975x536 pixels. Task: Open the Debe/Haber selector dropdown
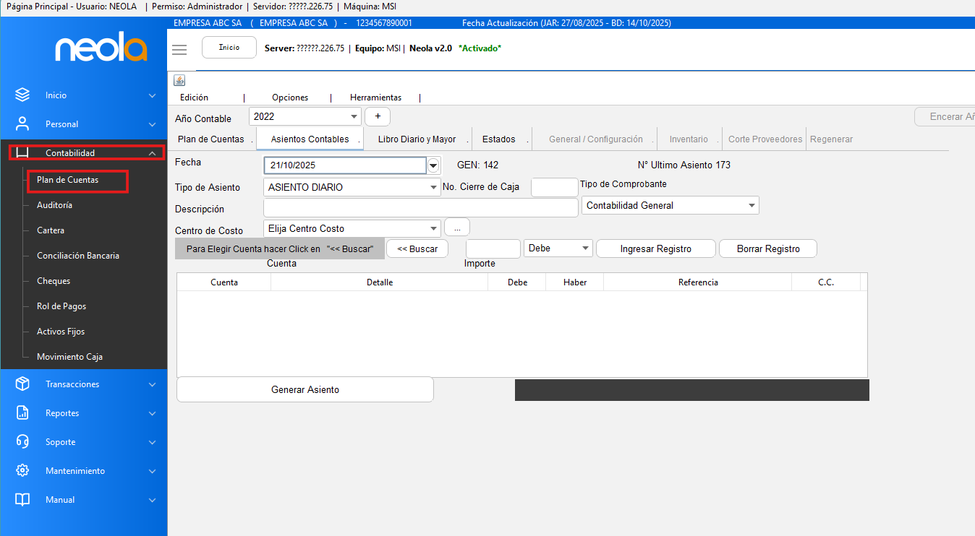584,248
